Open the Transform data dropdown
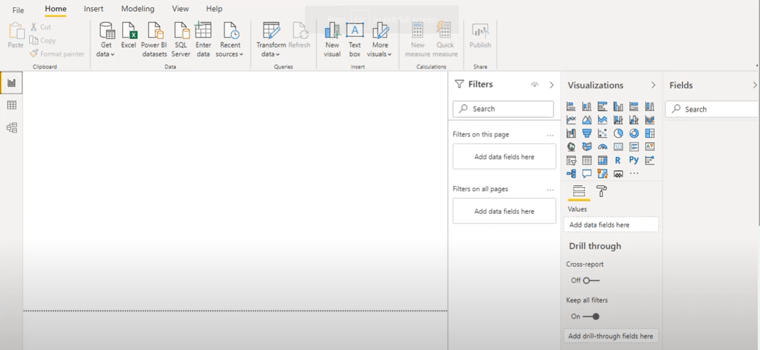The width and height of the screenshot is (760, 350). pos(271,40)
